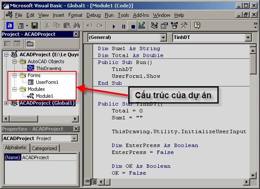This screenshot has width=260, height=189.
Task: Toggle Procedure View button
Action: coord(87,182)
